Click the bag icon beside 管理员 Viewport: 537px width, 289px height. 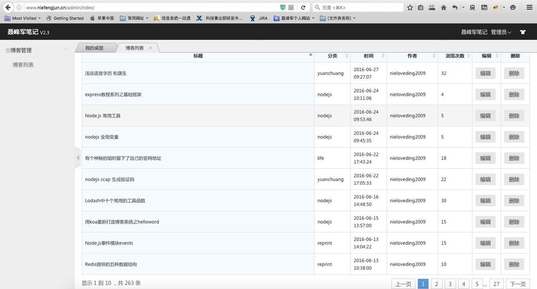pos(523,32)
